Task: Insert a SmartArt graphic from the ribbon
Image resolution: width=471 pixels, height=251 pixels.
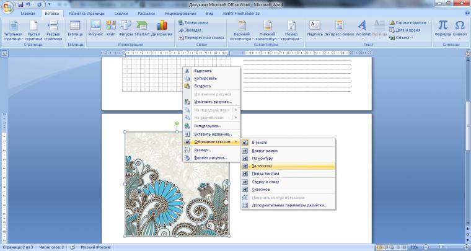Action: tap(143, 28)
